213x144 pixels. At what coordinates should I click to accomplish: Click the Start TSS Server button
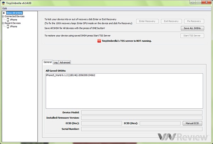click(192, 36)
